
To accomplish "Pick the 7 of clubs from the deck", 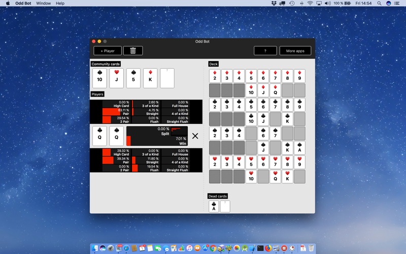I will [275, 105].
